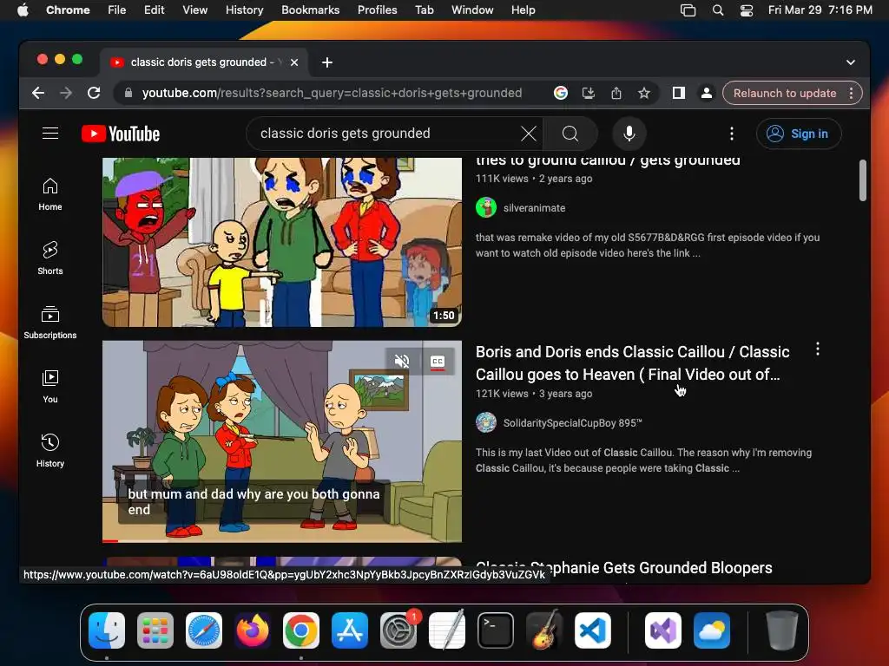Play the previewing Caillou video thumbnail
Image resolution: width=889 pixels, height=666 pixels.
[282, 441]
